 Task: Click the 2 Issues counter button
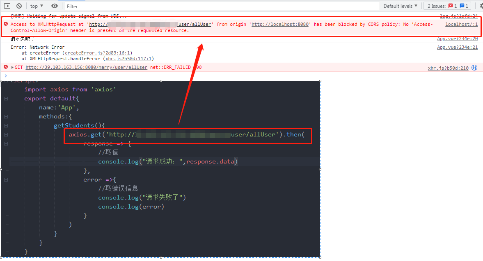click(448, 6)
